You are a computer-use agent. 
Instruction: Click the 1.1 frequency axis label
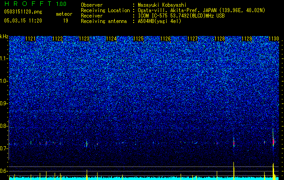(4, 58)
